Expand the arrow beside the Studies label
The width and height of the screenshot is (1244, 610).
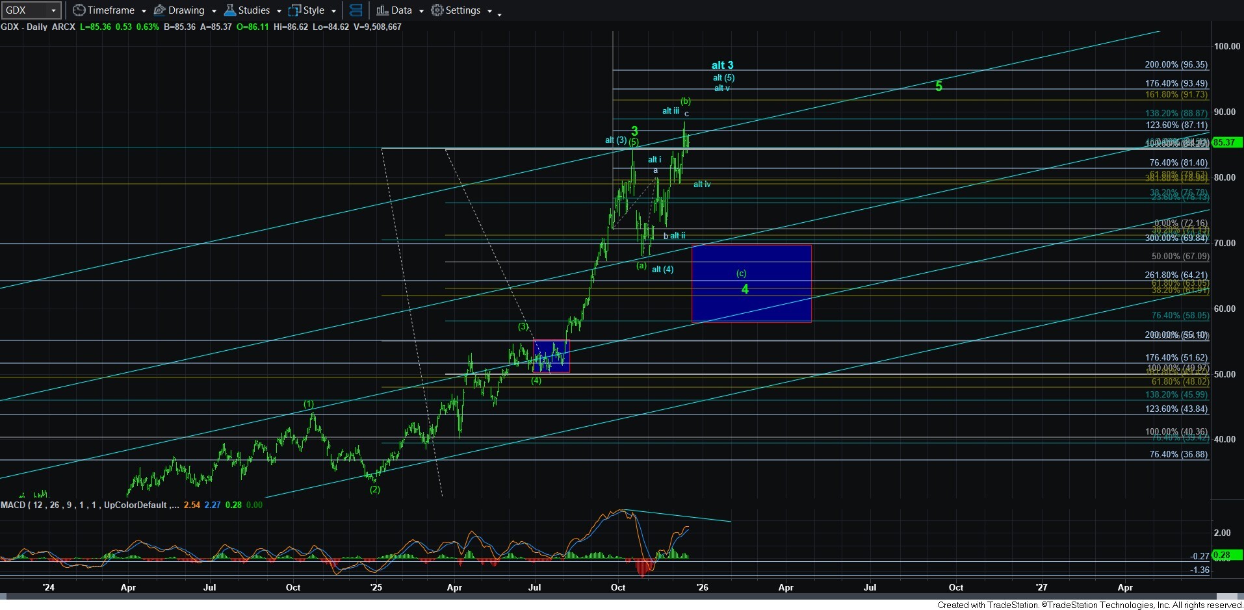pyautogui.click(x=279, y=11)
